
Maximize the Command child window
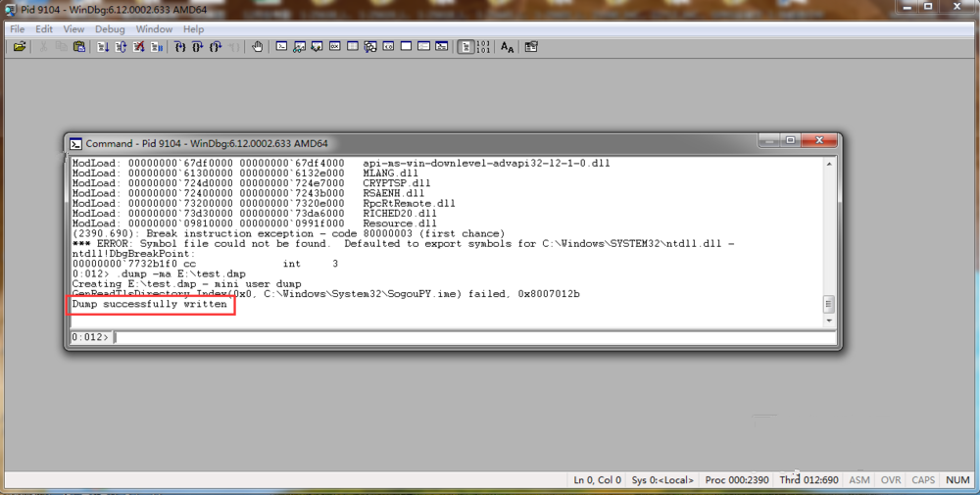coord(790,140)
